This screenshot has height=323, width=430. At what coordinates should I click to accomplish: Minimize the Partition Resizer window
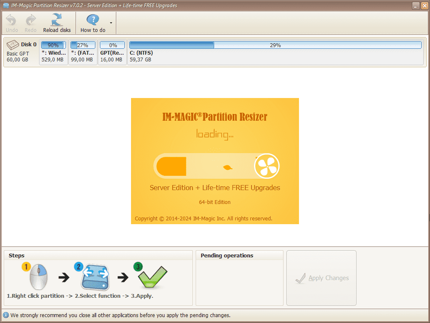pos(416,5)
